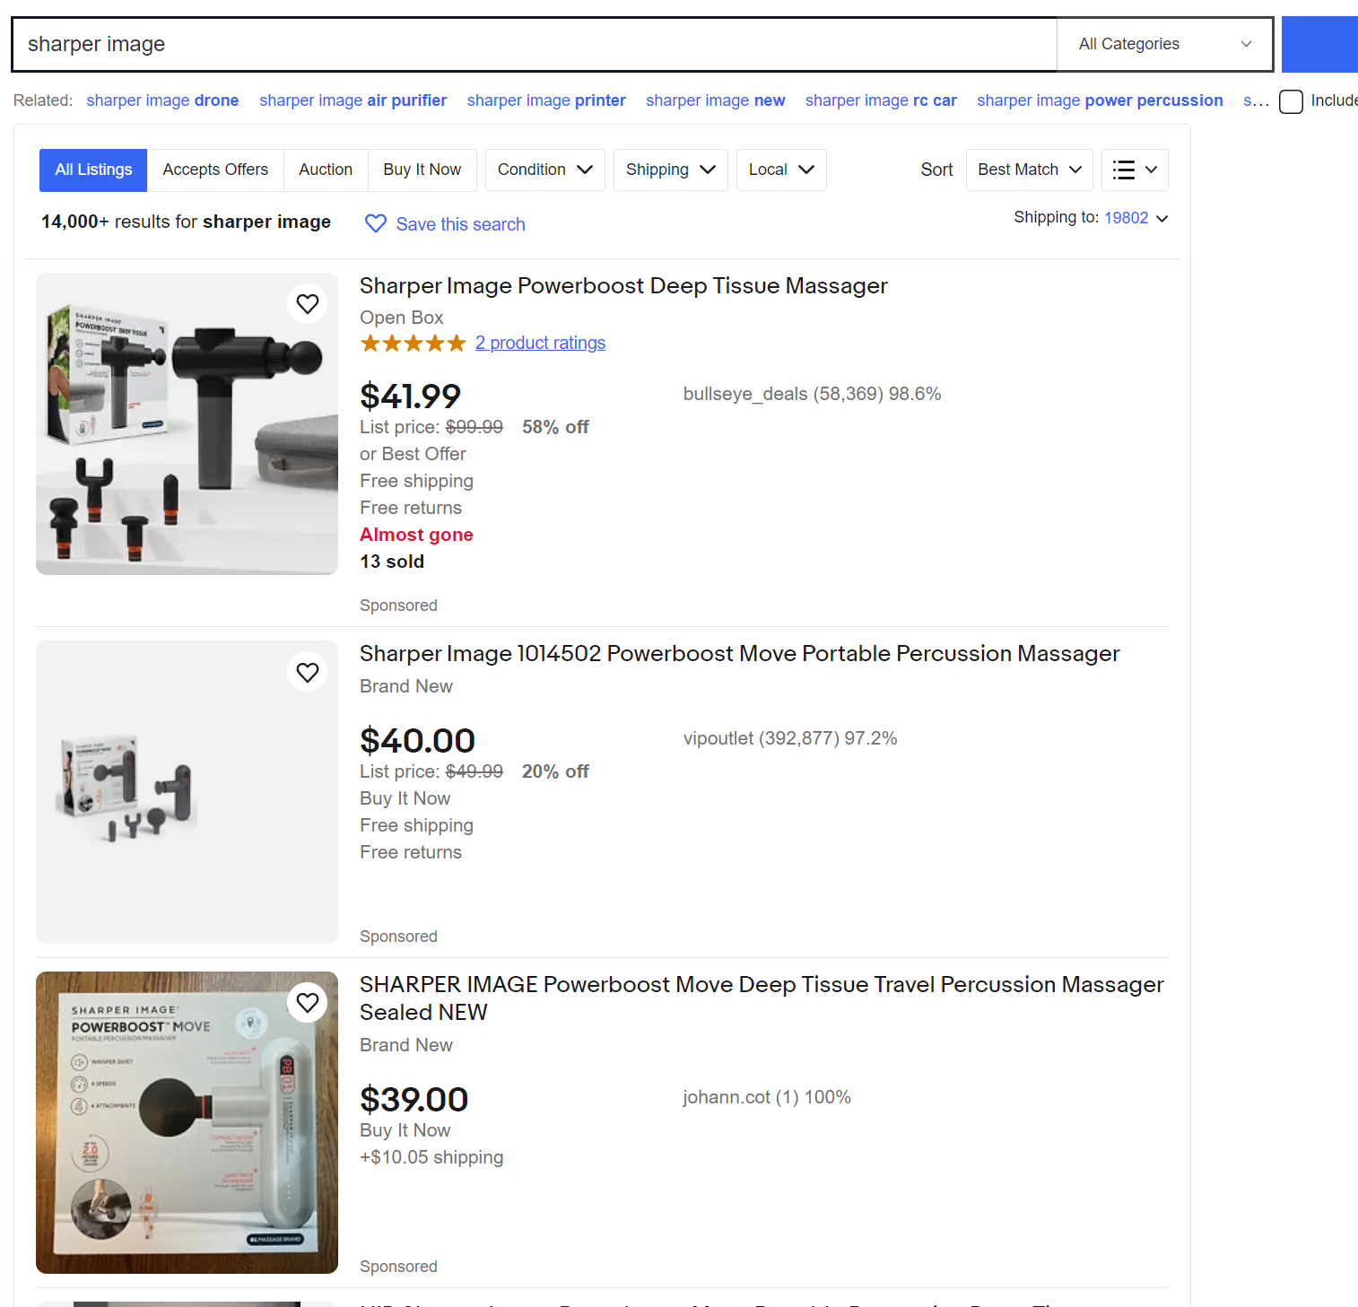The height and width of the screenshot is (1307, 1358).
Task: Open the list view options icon
Action: [1135, 170]
